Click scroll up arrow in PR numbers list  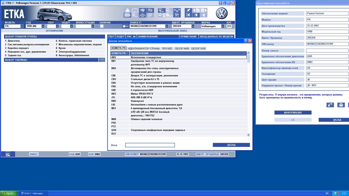(x=248, y=53)
